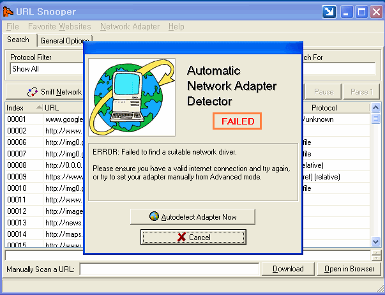Click the ERROR message text in dialog
Viewport: 385px width, 295px height.
[x=165, y=152]
